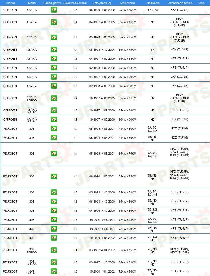210x276 pixels.
Task: Click petrol icon in 306 72kW 7B row
Action: 54,229
